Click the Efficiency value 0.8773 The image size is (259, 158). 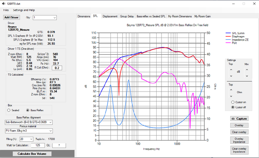54,79
